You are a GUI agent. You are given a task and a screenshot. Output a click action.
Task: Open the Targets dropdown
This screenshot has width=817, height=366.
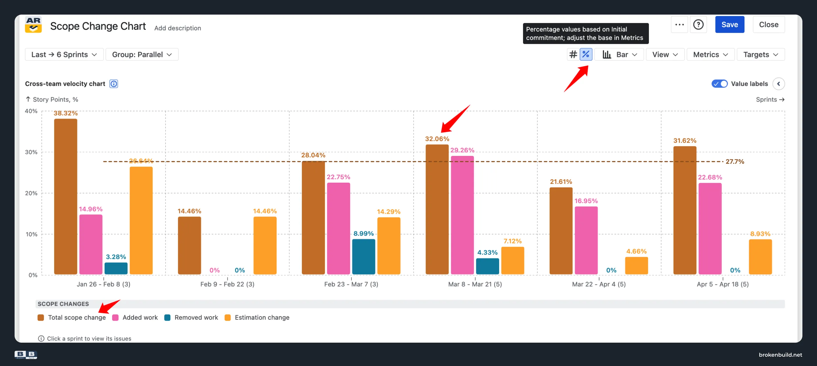pos(761,55)
